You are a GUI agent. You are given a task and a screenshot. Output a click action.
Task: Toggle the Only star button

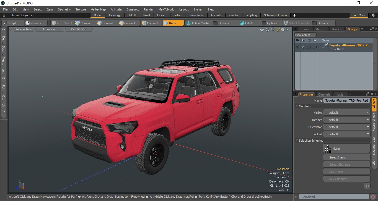tap(359, 15)
